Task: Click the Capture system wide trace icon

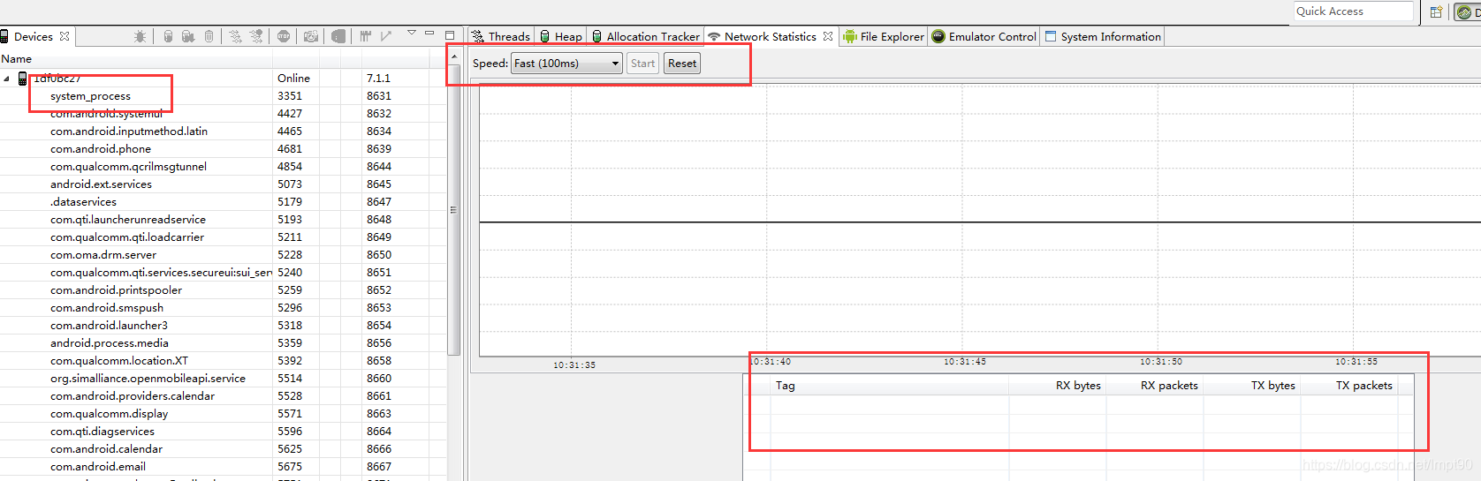Action: (365, 36)
